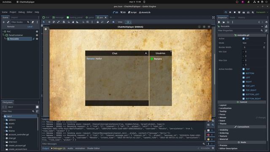Select the Ruler Mode tool
The width and height of the screenshot is (270, 152).
coord(77,22)
